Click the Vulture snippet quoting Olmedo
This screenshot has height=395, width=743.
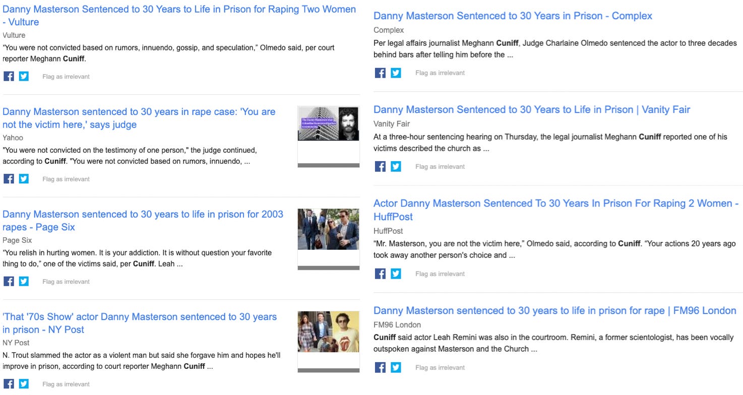tap(168, 53)
